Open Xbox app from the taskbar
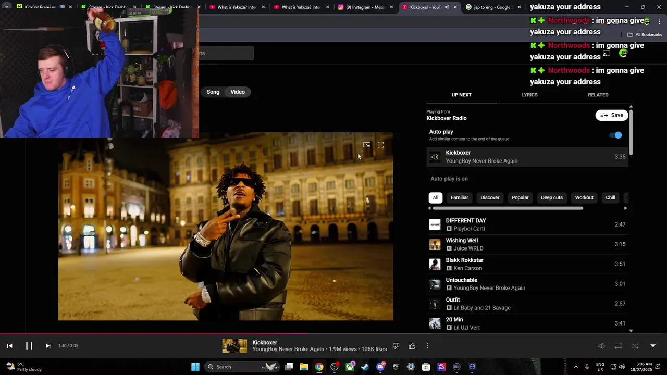This screenshot has width=667, height=375. tap(350, 367)
